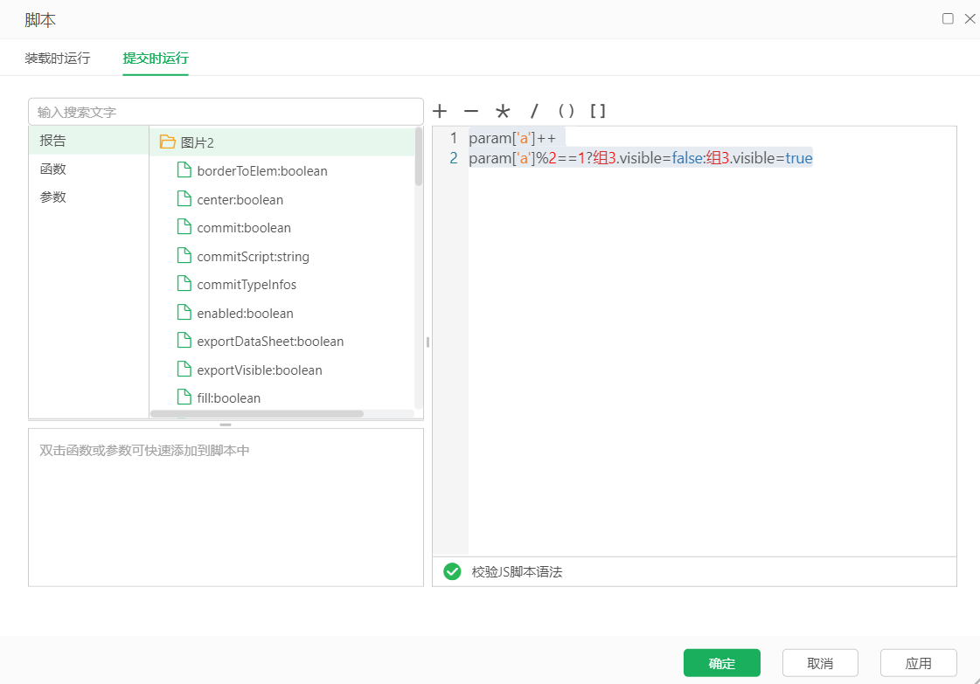Click description hint 双击函数或参数可快速添加到脚本中
Screen dimensions: 980x684
point(144,451)
